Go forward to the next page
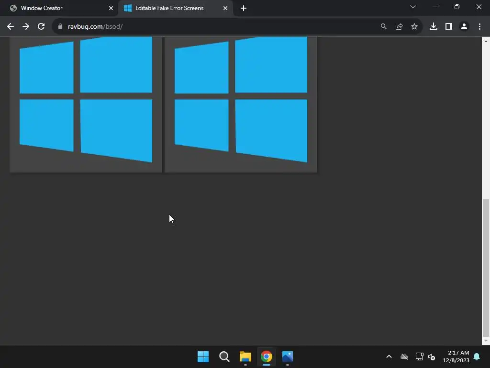 (26, 27)
